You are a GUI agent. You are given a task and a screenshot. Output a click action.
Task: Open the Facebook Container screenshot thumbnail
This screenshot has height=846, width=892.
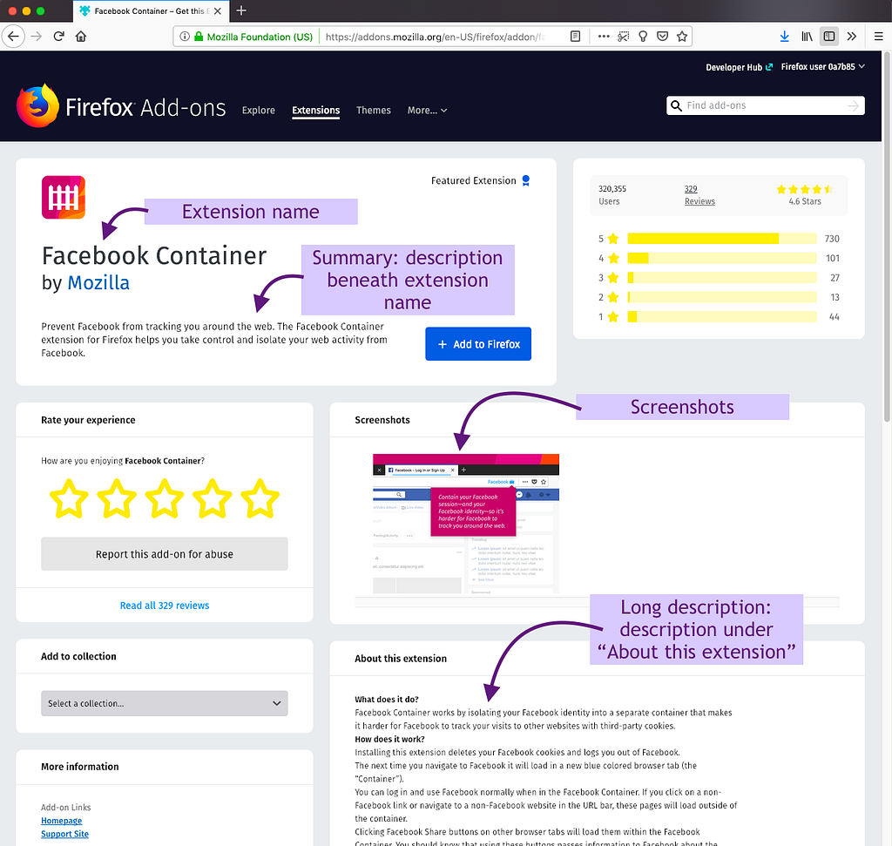click(x=466, y=524)
